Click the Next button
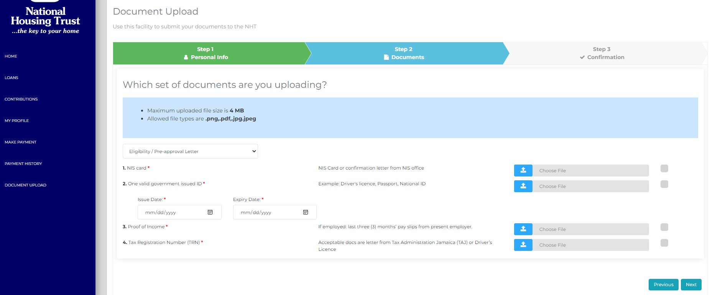The width and height of the screenshot is (710, 295). click(x=691, y=285)
